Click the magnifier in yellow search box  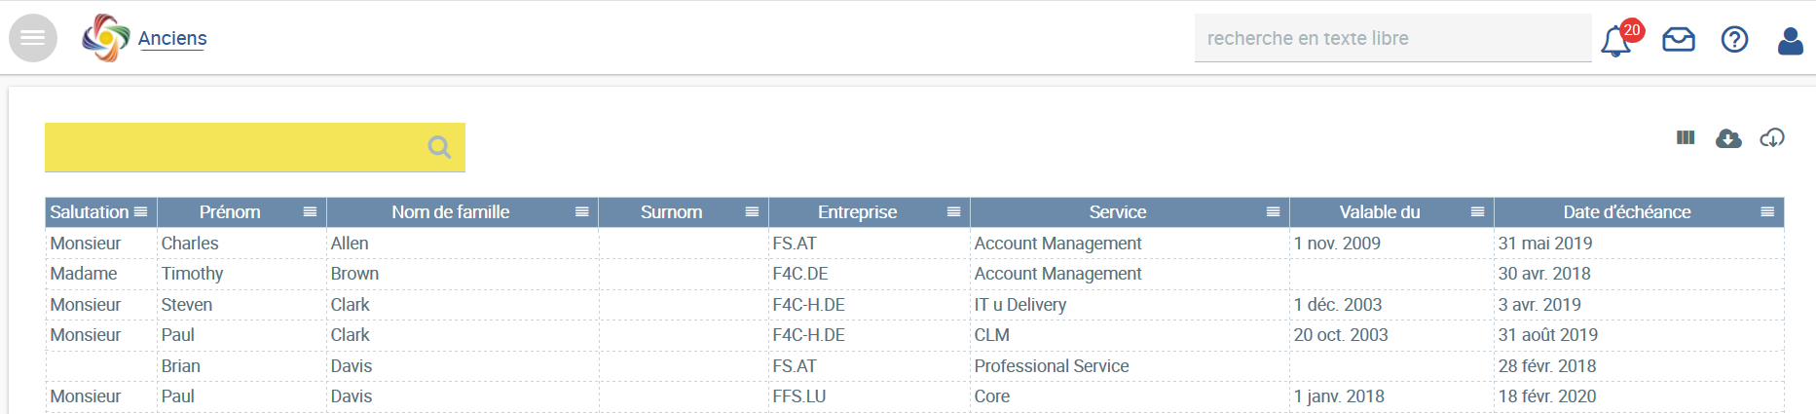pos(439,147)
